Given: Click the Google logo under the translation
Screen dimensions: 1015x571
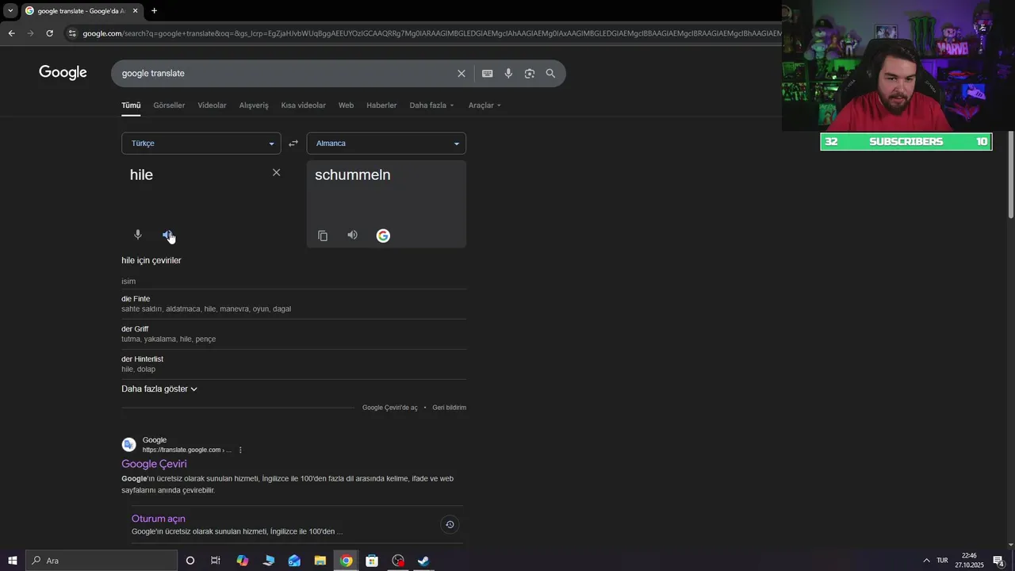Looking at the screenshot, I should (x=383, y=236).
